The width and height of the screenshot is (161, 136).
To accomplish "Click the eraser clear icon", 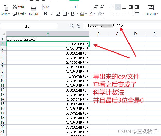I will pyautogui.click(x=100, y=14).
